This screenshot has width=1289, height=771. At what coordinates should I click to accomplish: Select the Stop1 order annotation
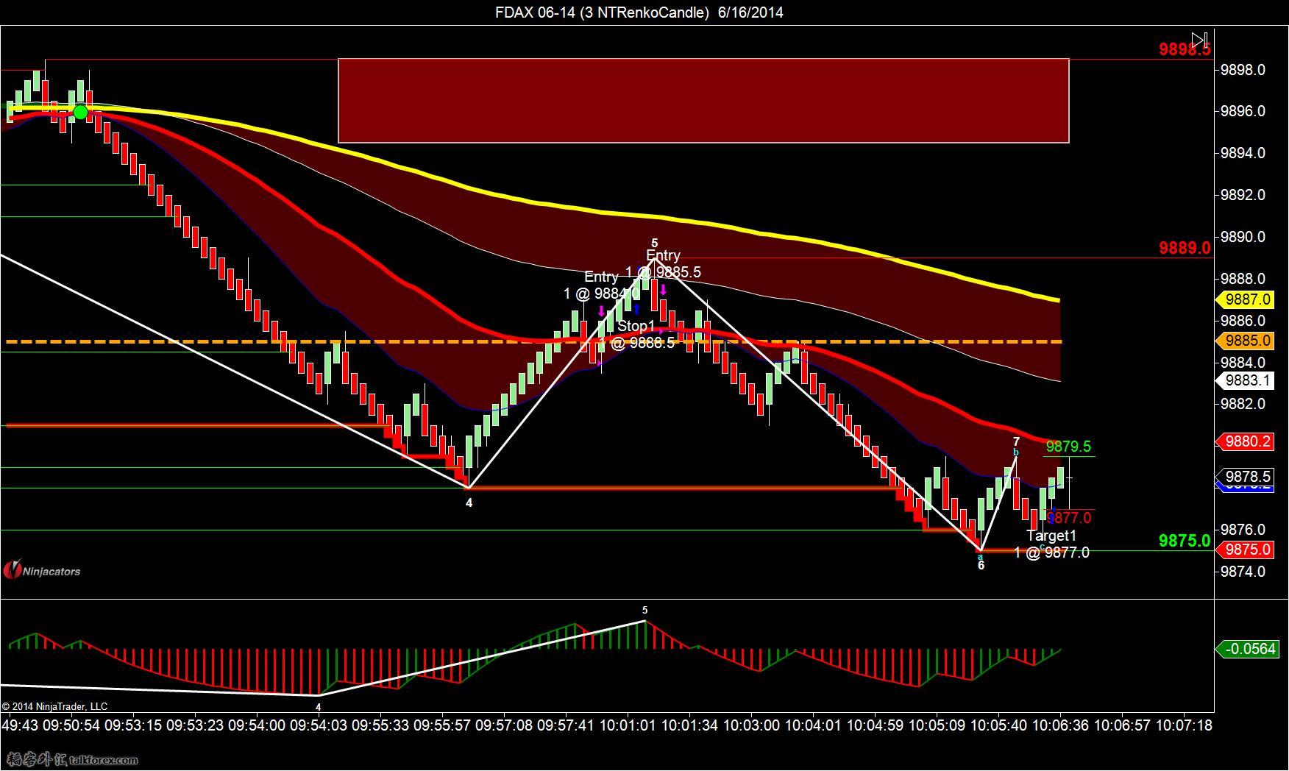click(636, 334)
